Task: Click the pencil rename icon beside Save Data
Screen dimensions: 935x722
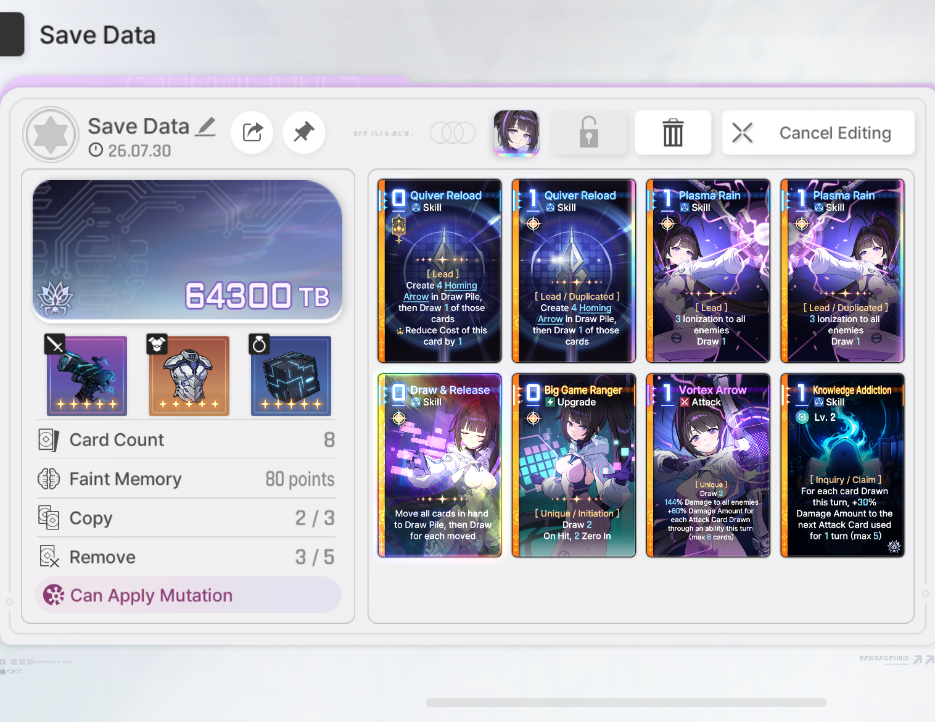Action: pos(206,127)
